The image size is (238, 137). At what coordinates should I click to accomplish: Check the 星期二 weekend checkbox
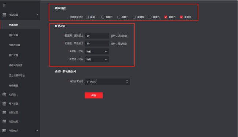(x=103, y=17)
